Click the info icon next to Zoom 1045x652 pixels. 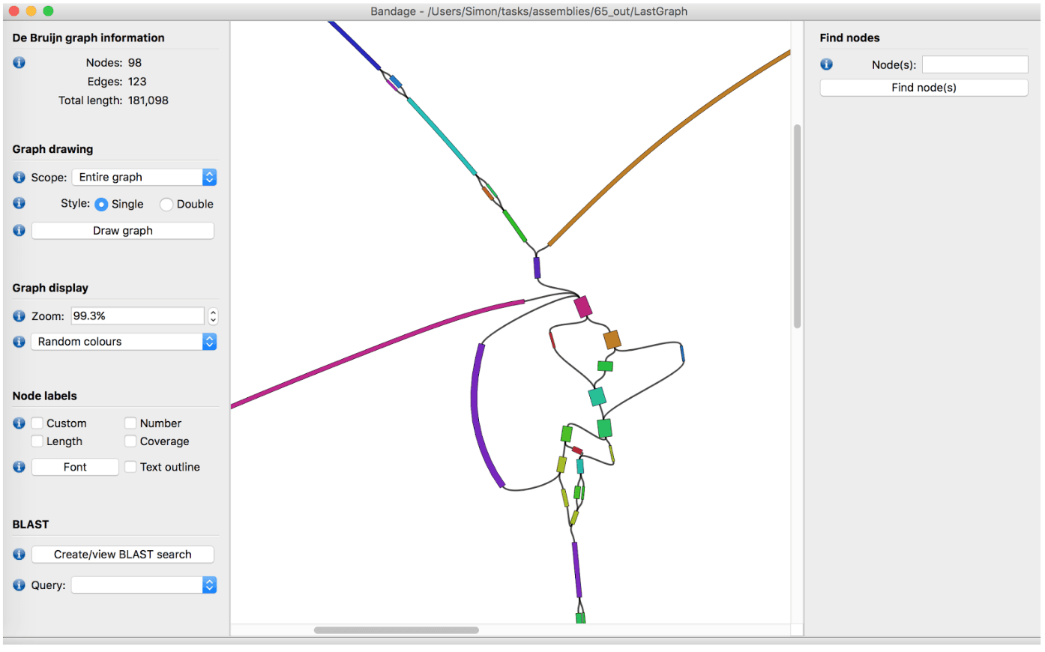click(19, 316)
